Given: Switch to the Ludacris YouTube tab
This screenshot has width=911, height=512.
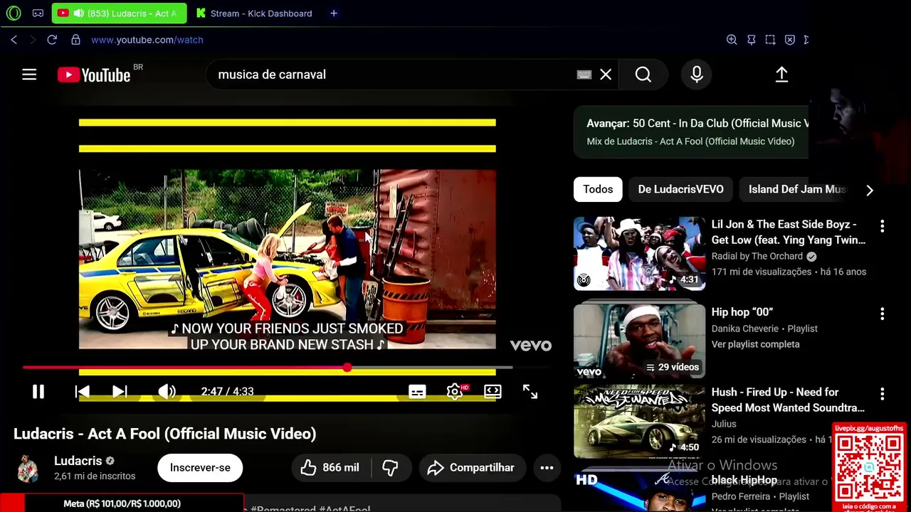Looking at the screenshot, I should [119, 14].
